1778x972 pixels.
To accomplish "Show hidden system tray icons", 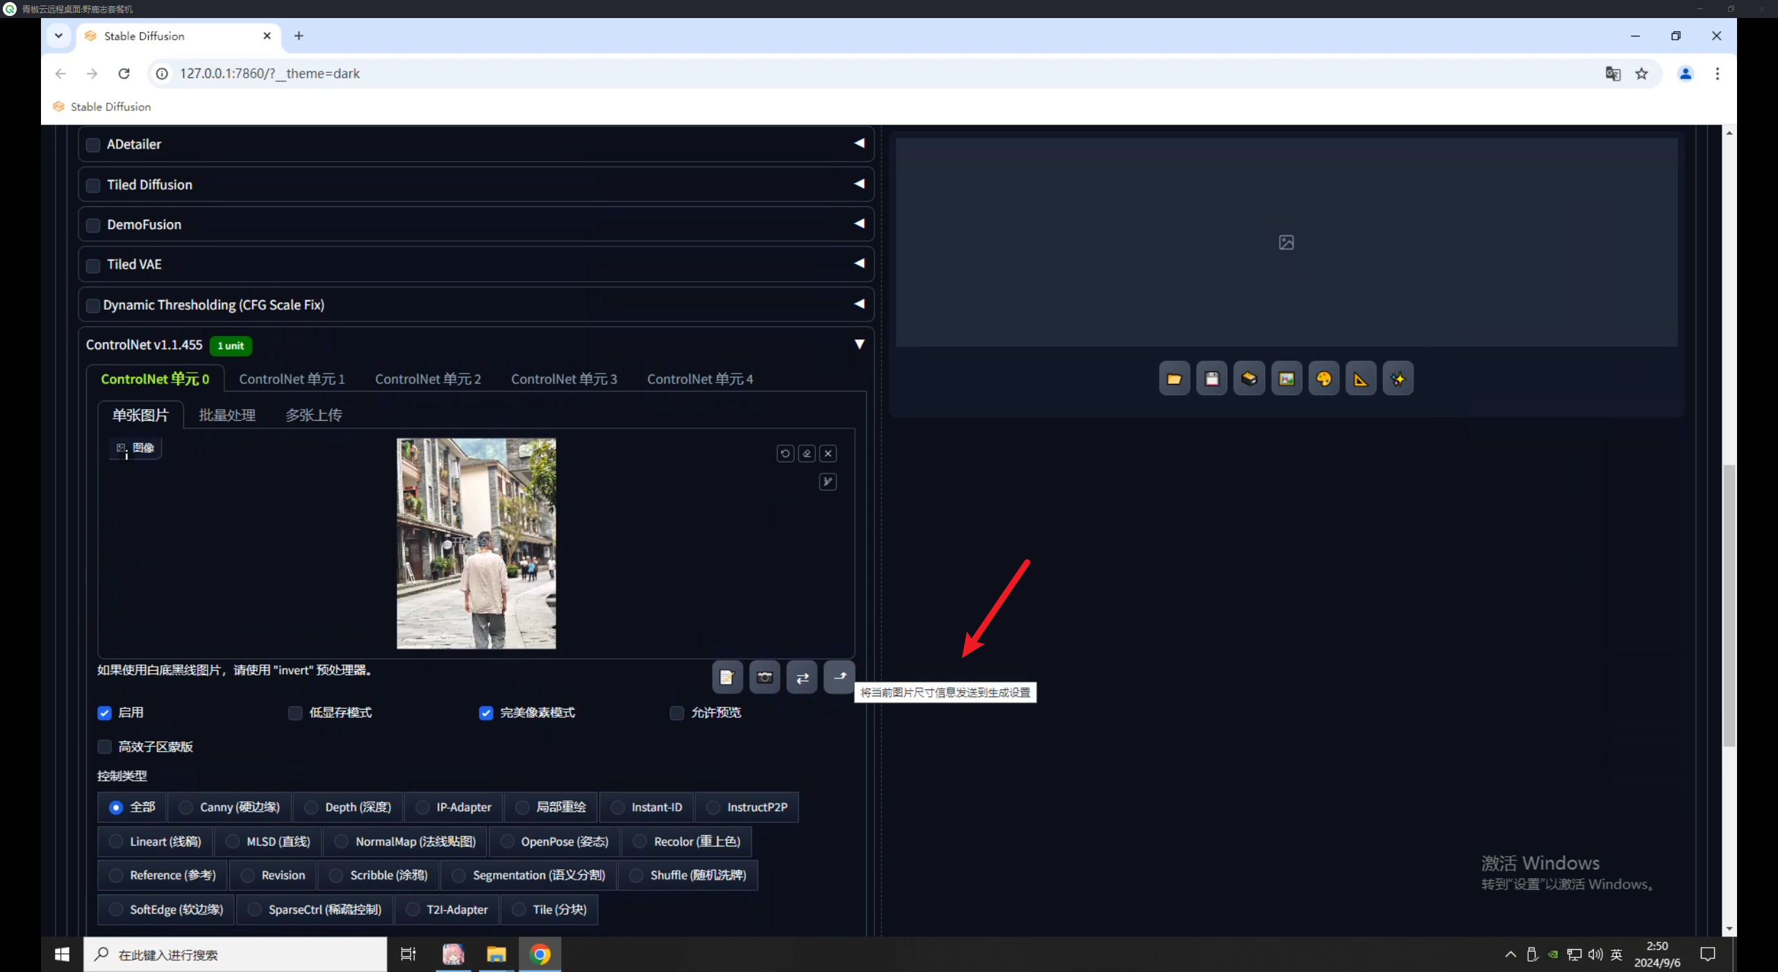I will pyautogui.click(x=1510, y=955).
